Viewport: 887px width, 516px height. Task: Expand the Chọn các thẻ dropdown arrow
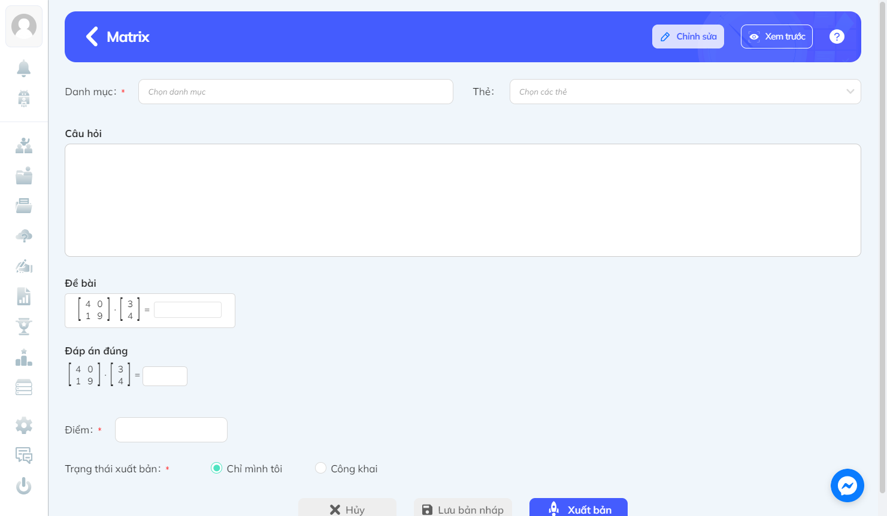click(850, 92)
